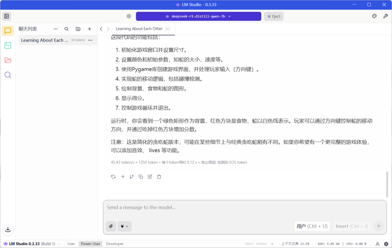Switch to Power User mode

pyautogui.click(x=91, y=244)
